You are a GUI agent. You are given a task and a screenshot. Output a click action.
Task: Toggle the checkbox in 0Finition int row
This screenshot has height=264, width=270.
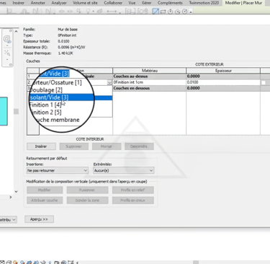pos(264,82)
